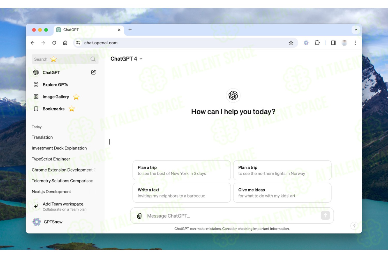
Task: Choose Plan a trip New York suggestion
Action: (182, 170)
